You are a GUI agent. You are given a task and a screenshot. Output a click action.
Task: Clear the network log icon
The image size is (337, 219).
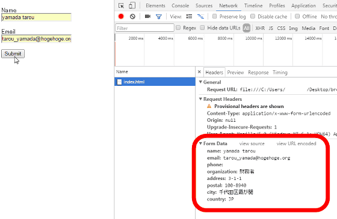pyautogui.click(x=132, y=16)
